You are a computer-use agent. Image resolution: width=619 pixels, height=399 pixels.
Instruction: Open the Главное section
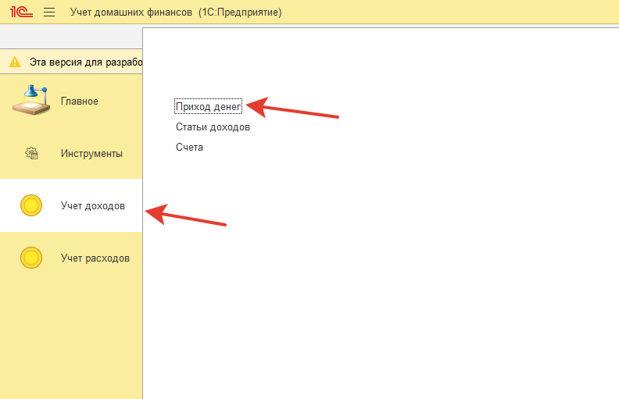(71, 101)
